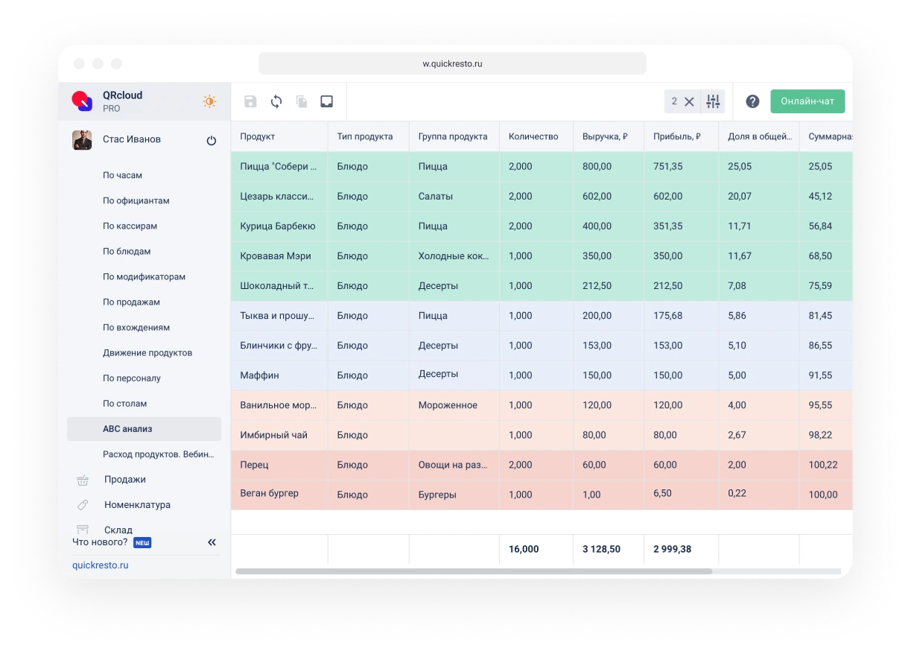Click the copy documents icon
The image size is (911, 651).
coord(302,102)
